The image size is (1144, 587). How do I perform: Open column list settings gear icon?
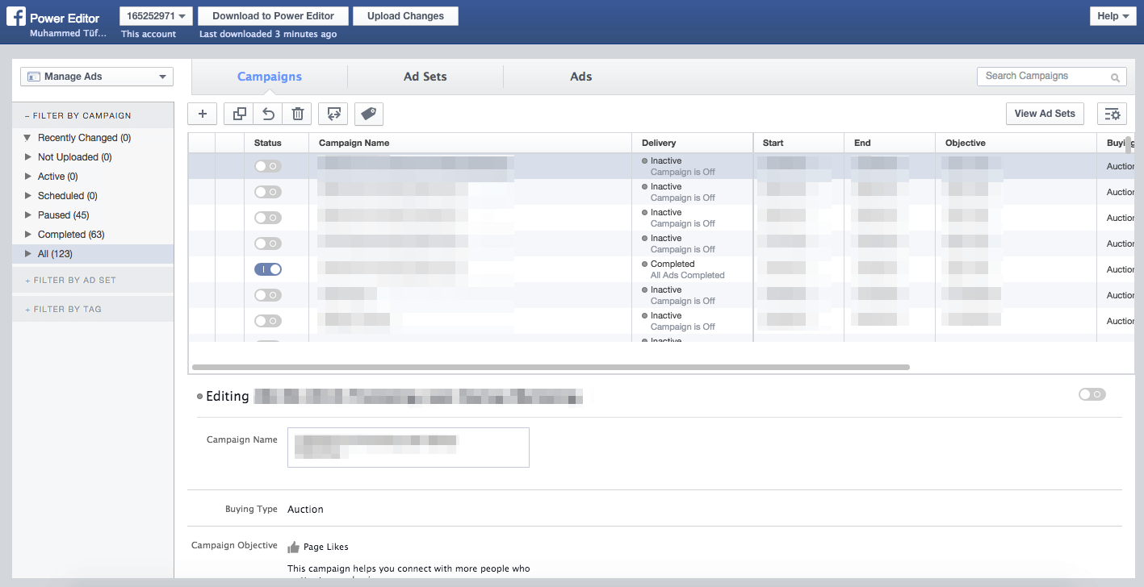[1113, 114]
